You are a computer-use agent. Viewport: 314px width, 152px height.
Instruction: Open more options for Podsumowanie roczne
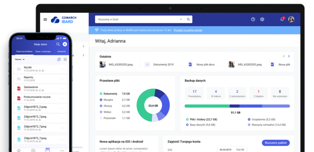[63, 98]
